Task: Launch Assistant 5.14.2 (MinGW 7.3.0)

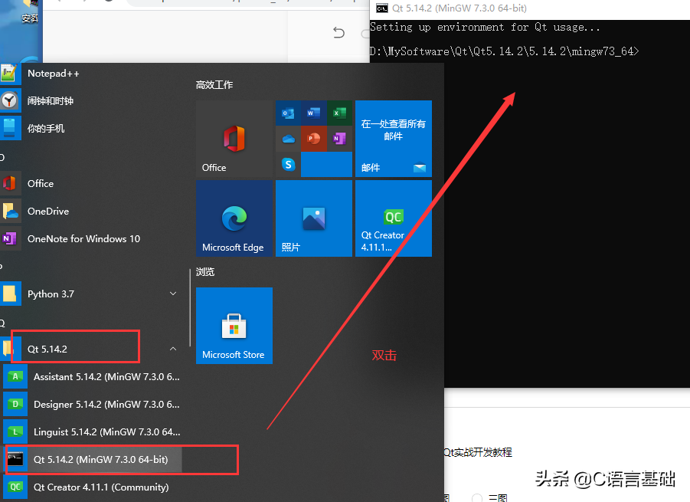Action: [x=93, y=377]
